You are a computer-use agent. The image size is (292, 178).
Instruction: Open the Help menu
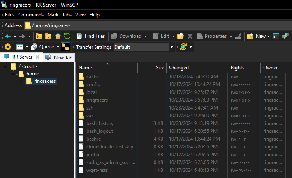[94, 15]
